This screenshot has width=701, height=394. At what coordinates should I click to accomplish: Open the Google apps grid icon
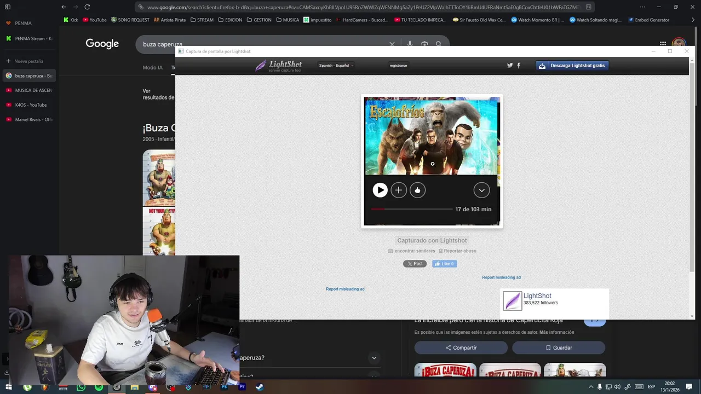click(x=663, y=44)
